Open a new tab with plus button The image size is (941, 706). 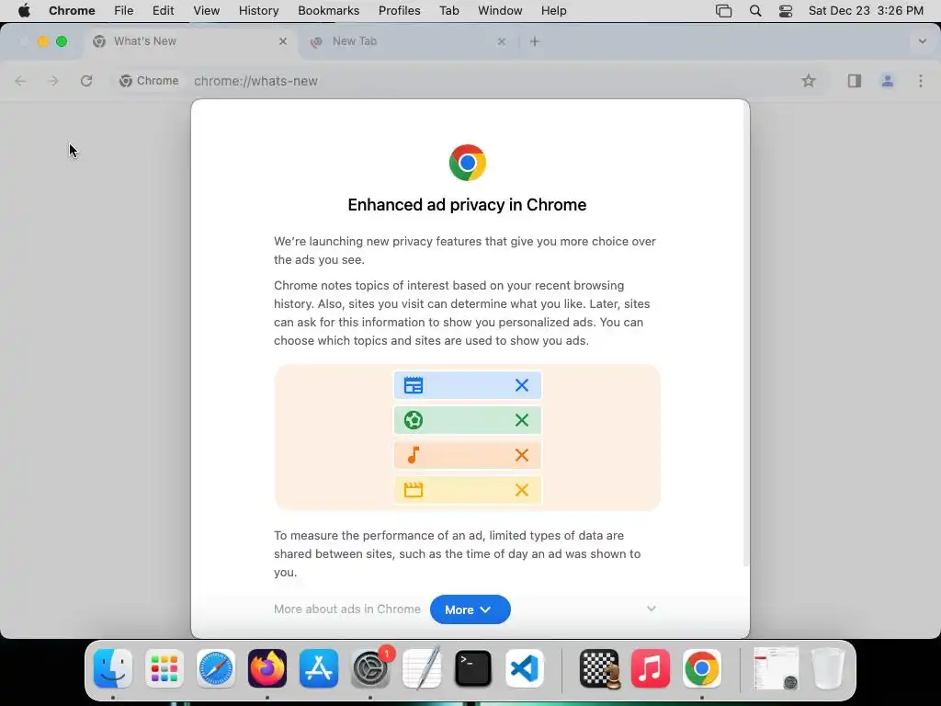pyautogui.click(x=535, y=41)
